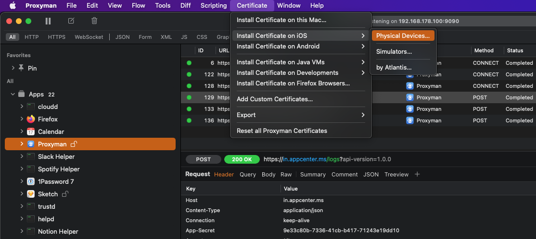
Task: Open the Export submenu
Action: [x=301, y=115]
